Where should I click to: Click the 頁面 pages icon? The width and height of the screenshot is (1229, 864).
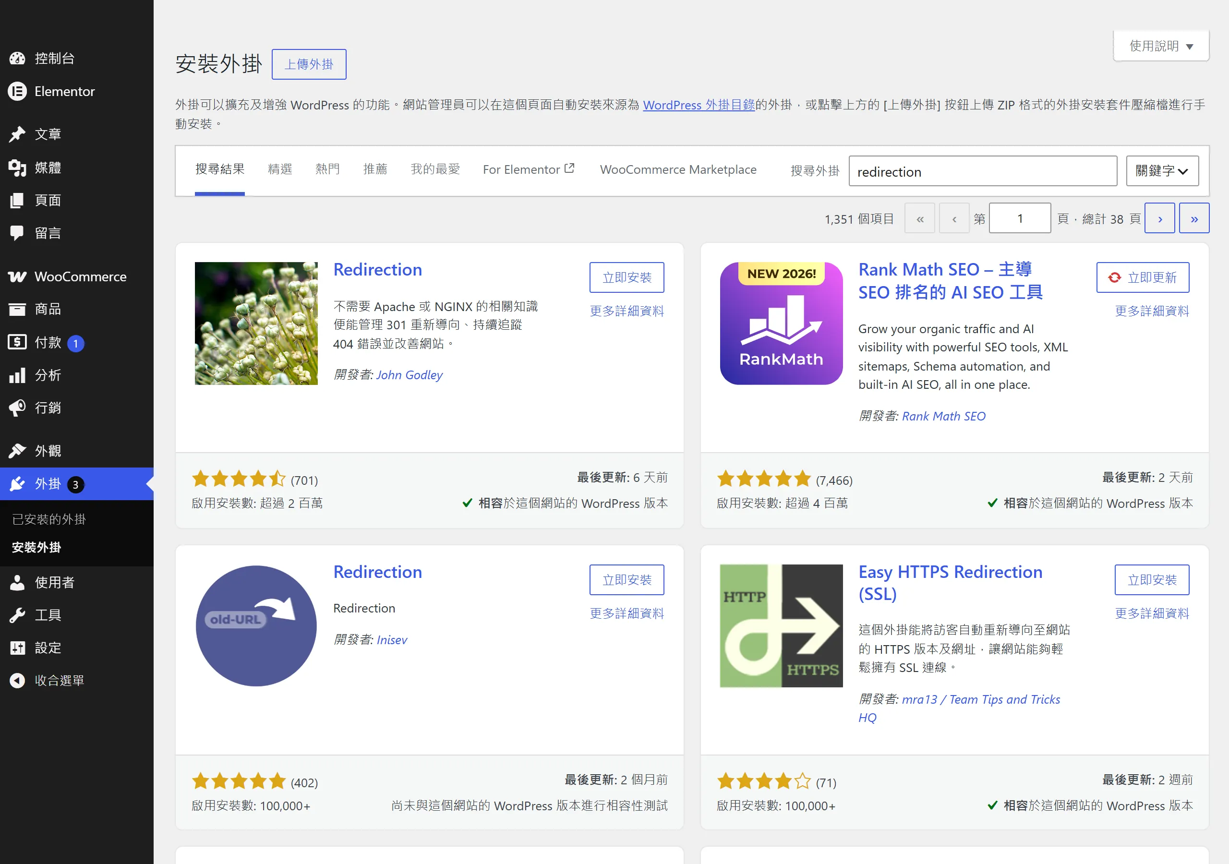(17, 200)
